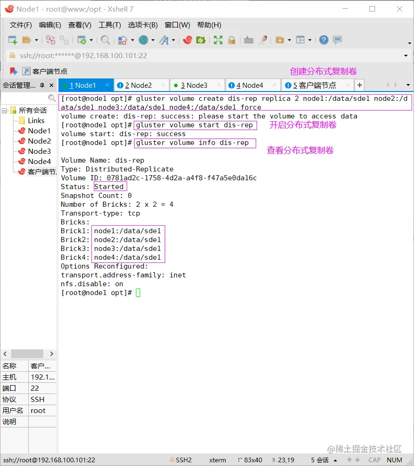
Task: Open the tab list dropdown arrow
Action: tap(408, 85)
